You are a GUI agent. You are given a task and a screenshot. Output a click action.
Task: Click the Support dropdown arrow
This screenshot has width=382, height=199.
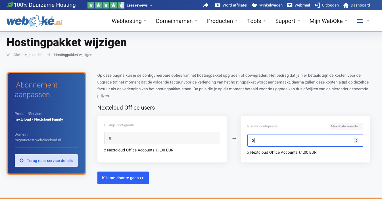[298, 21]
